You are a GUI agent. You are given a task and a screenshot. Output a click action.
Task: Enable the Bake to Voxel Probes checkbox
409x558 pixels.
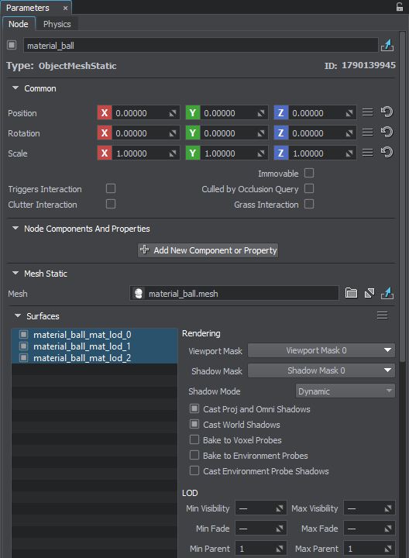click(x=194, y=440)
